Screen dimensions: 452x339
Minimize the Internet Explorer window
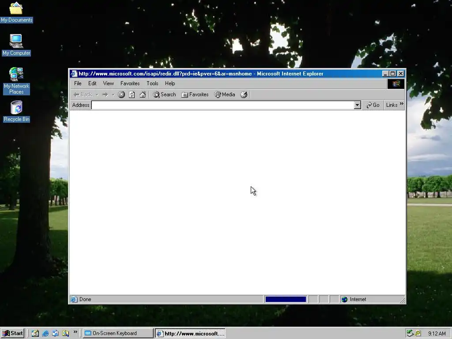coord(385,74)
